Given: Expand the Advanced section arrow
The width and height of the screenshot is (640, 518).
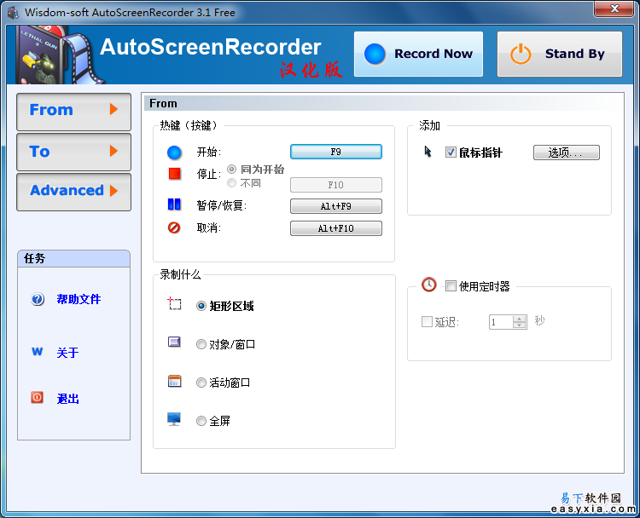Looking at the screenshot, I should pos(113,191).
